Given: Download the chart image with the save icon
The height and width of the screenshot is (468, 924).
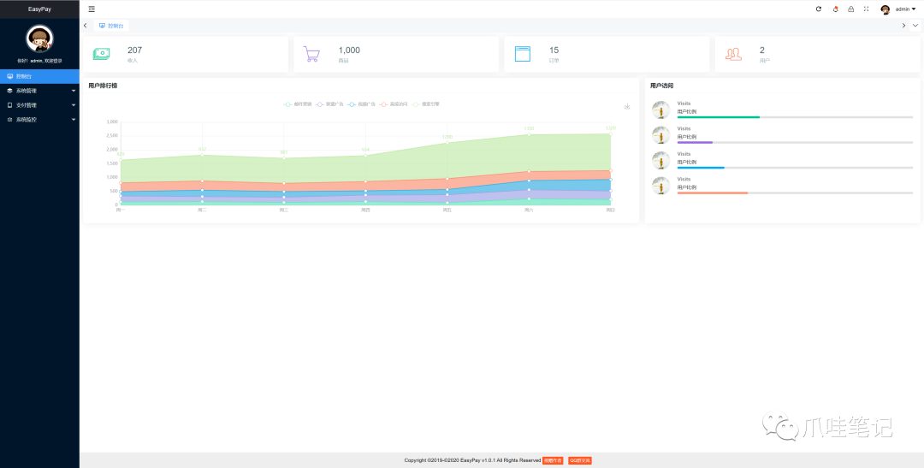Looking at the screenshot, I should tap(627, 106).
